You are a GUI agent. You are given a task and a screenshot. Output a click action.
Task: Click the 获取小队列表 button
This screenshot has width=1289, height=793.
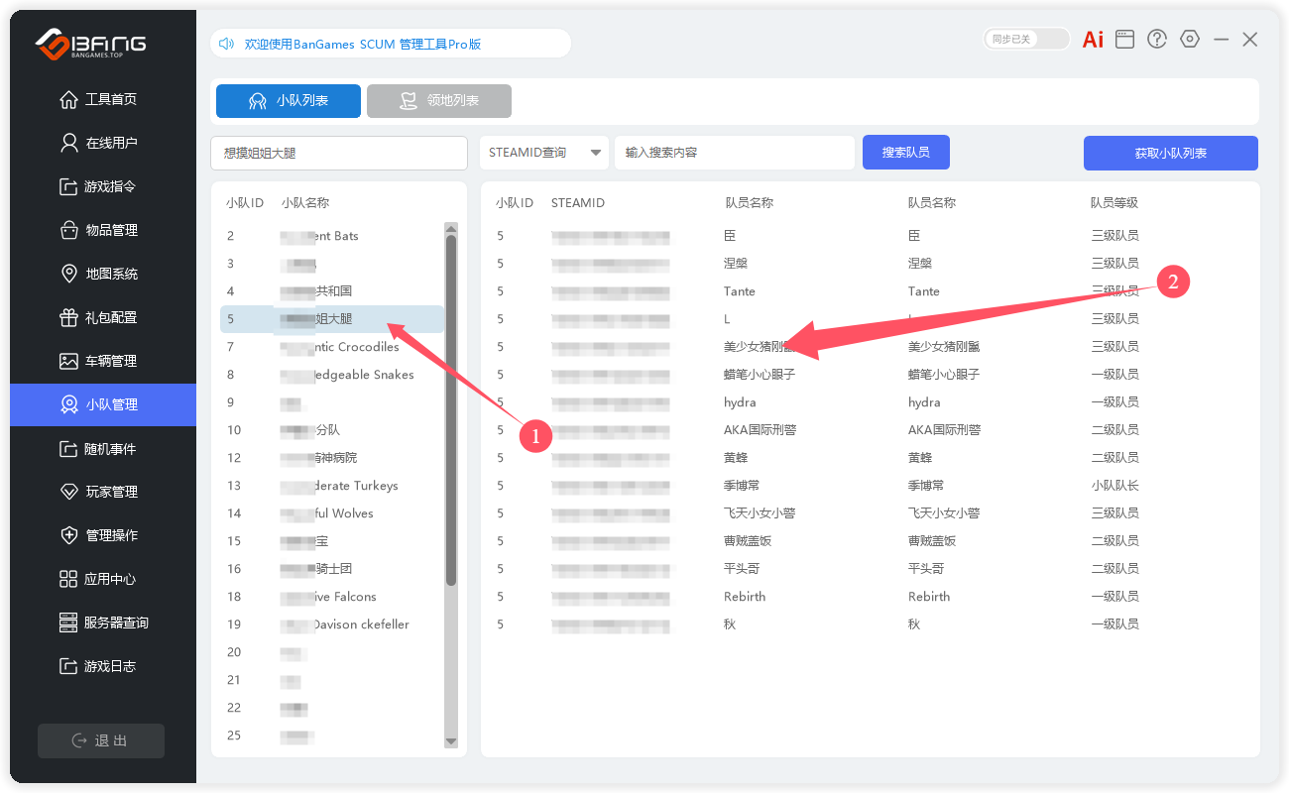(1170, 154)
